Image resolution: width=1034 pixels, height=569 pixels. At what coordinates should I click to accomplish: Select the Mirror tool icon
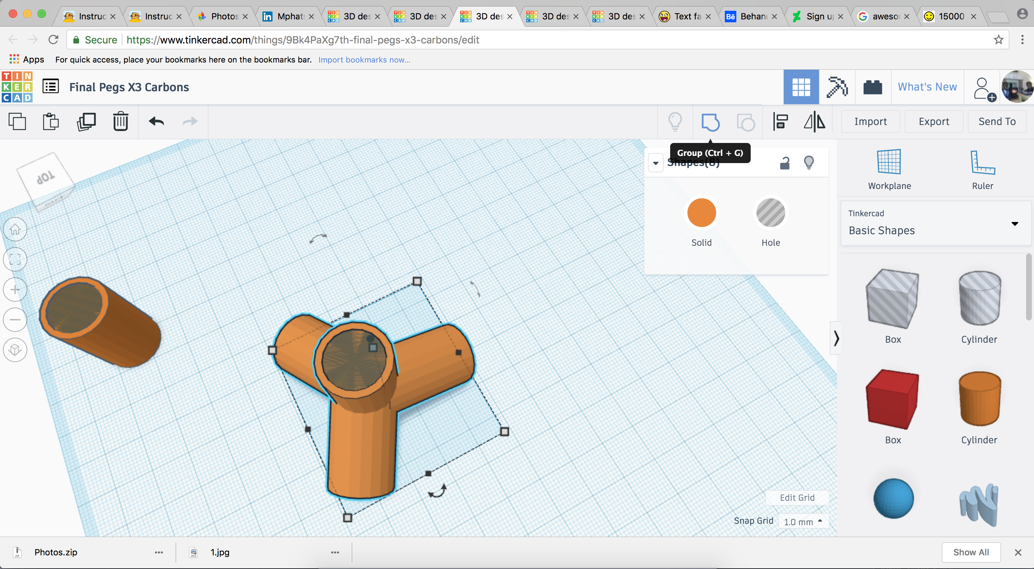(x=814, y=122)
